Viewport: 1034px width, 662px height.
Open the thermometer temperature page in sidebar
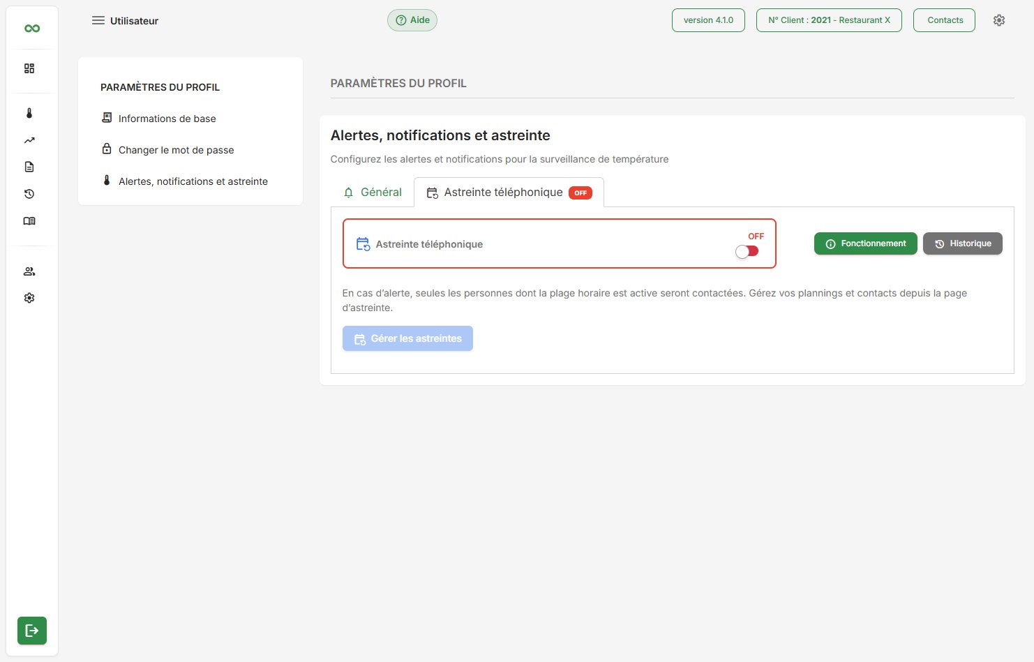[29, 113]
